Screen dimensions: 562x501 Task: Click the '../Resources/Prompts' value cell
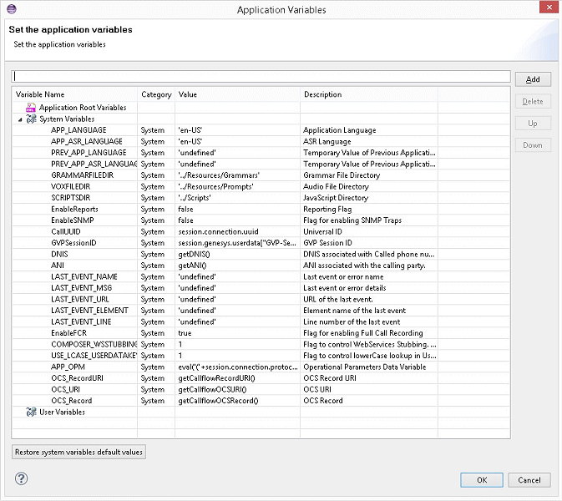point(215,187)
